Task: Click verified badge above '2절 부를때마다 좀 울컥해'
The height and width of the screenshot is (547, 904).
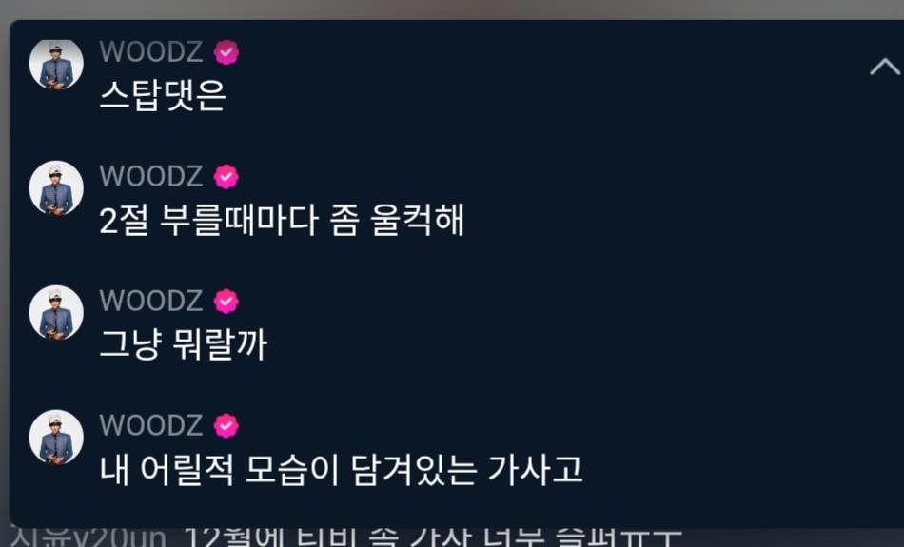Action: pyautogui.click(x=226, y=177)
